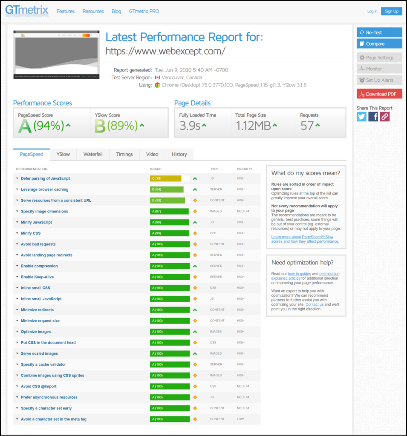The width and height of the screenshot is (407, 436).
Task: Click green up arrow on Optimize images row
Action: click(x=195, y=332)
